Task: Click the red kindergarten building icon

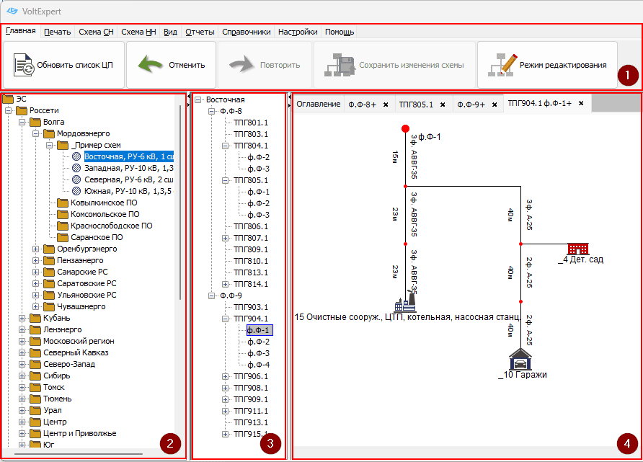Action: [x=577, y=249]
